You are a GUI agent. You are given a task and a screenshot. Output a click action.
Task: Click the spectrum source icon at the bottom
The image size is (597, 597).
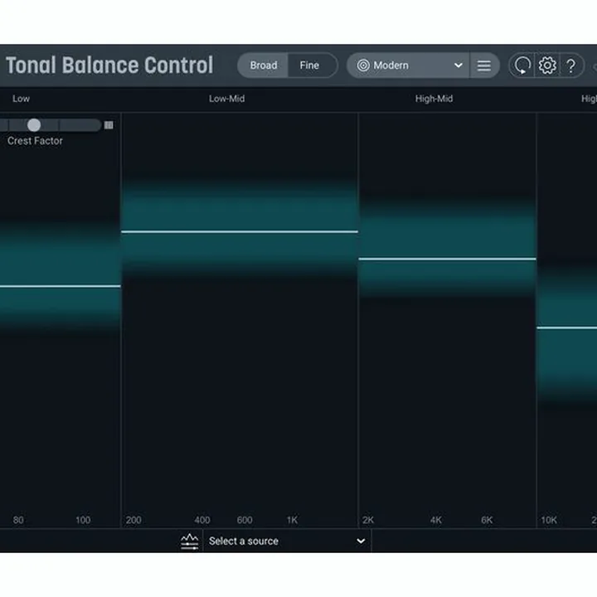click(190, 541)
